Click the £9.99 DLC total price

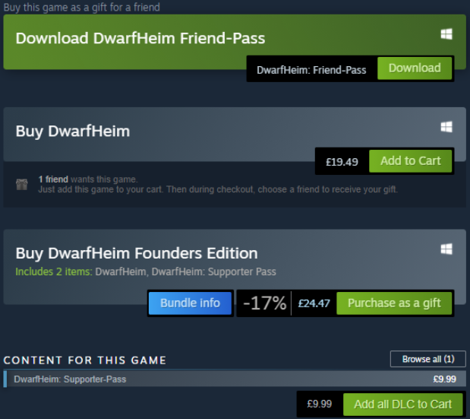pyautogui.click(x=320, y=405)
